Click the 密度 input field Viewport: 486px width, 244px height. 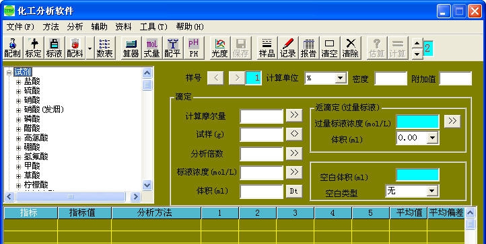pyautogui.click(x=390, y=79)
